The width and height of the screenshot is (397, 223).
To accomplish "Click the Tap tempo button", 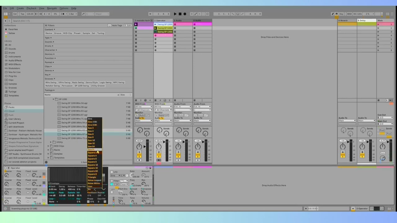I will click(x=22, y=14).
